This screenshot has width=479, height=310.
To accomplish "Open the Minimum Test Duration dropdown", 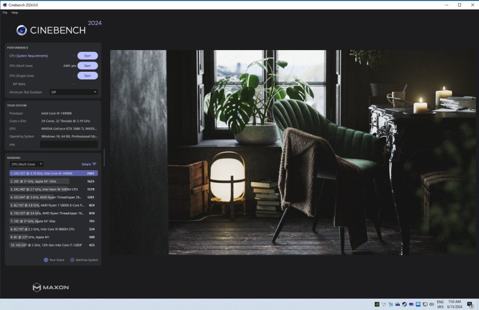I will [74, 92].
